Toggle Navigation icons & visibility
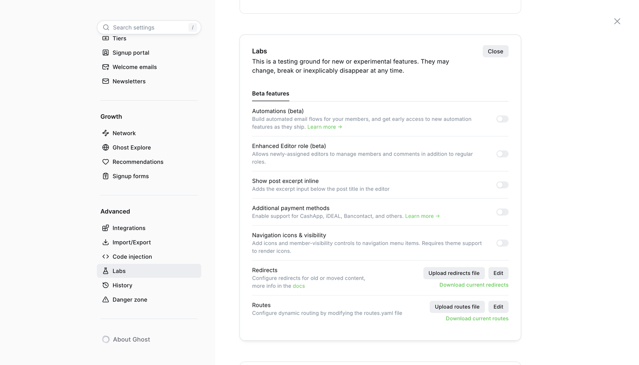Screen dimensions: 639x365 click(502, 243)
